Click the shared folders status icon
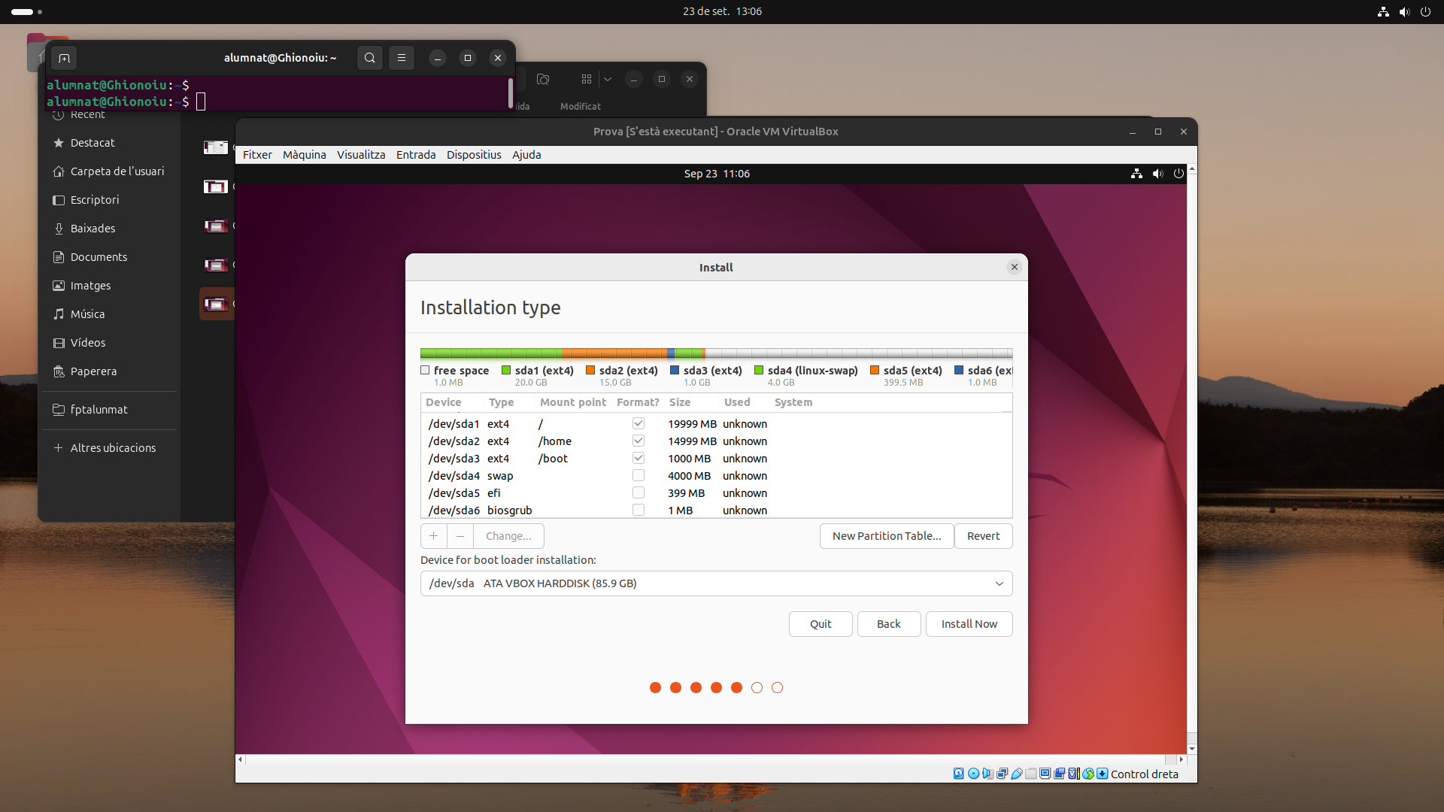The height and width of the screenshot is (812, 1444). coord(1031,774)
